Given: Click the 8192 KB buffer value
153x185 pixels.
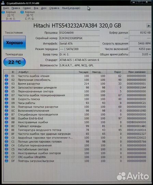Looking at the screenshot, I should (x=140, y=33).
